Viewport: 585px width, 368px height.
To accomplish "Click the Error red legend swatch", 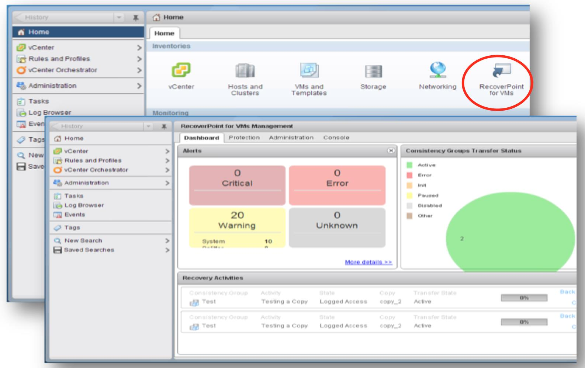I will click(409, 175).
